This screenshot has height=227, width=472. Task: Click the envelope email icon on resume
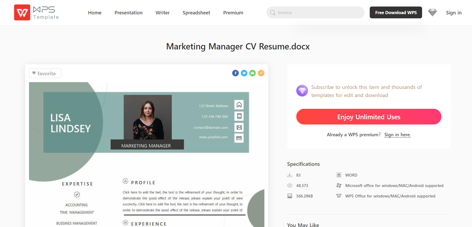coord(239,127)
